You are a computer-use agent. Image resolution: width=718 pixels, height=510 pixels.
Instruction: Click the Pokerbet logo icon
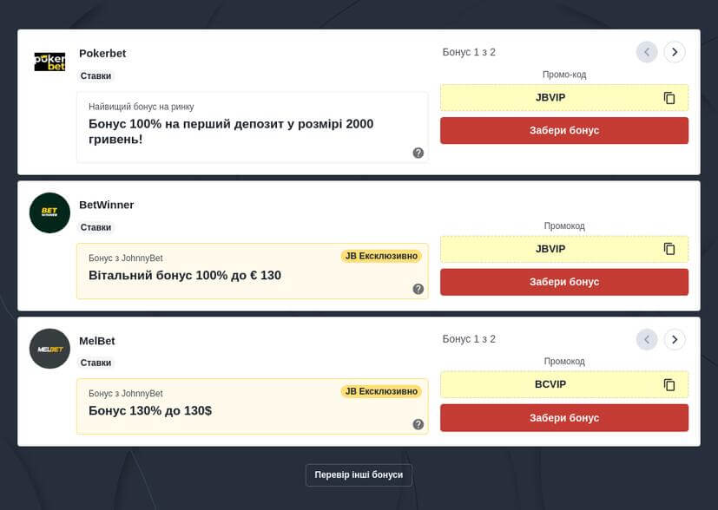coord(49,62)
